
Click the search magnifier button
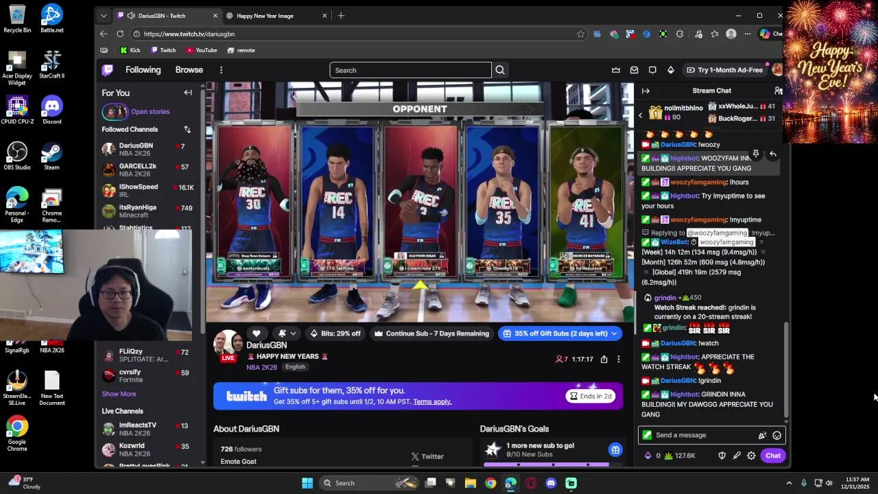[500, 70]
